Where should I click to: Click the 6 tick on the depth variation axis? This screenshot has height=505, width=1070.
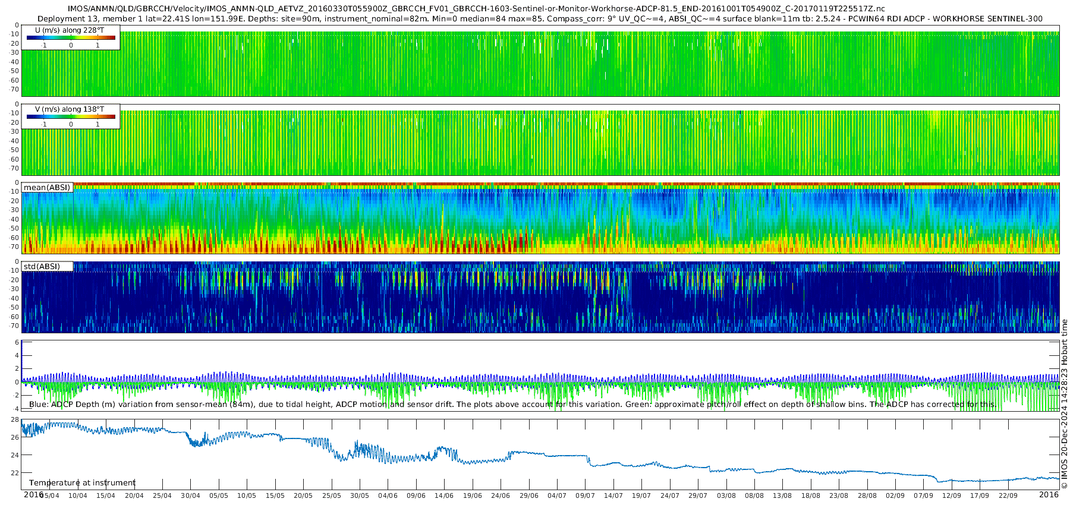click(17, 343)
